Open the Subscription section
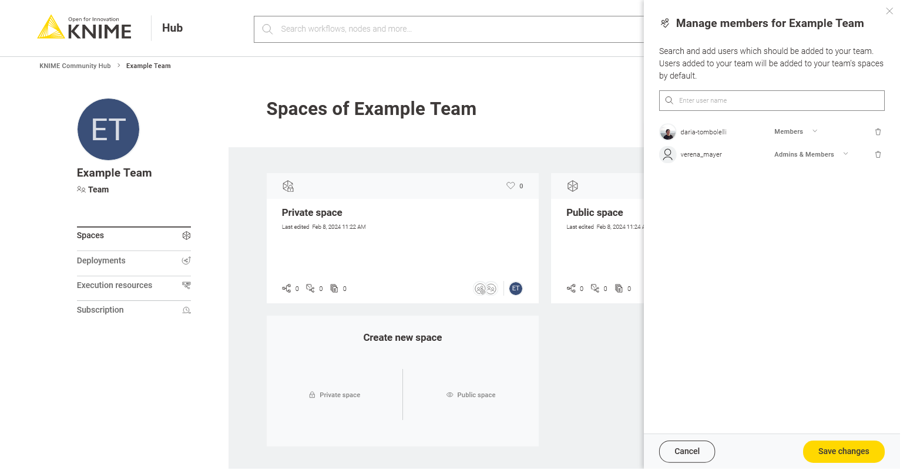The image size is (910, 474). coord(134,310)
